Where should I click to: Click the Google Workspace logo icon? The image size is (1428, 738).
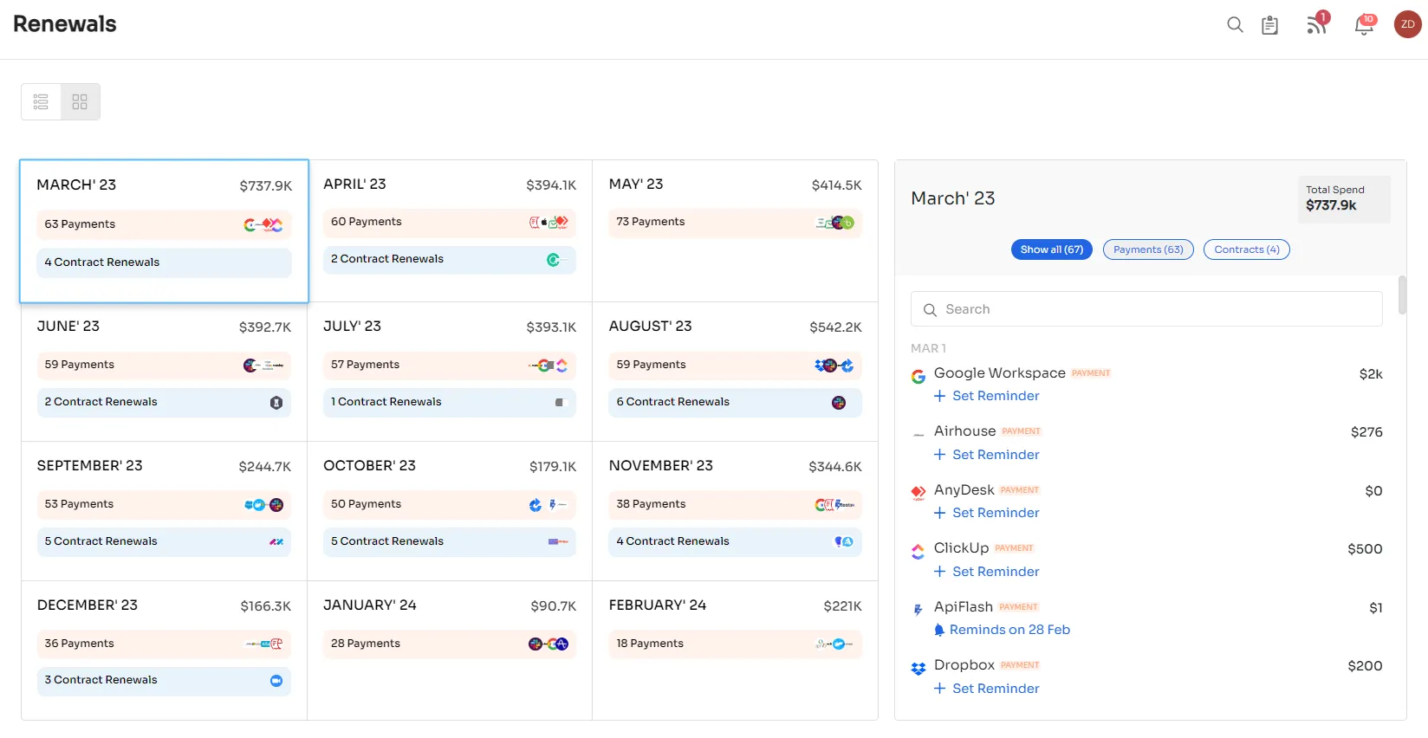918,377
